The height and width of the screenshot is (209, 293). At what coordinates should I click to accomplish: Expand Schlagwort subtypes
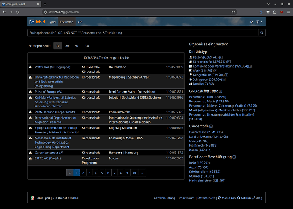coord(224,79)
